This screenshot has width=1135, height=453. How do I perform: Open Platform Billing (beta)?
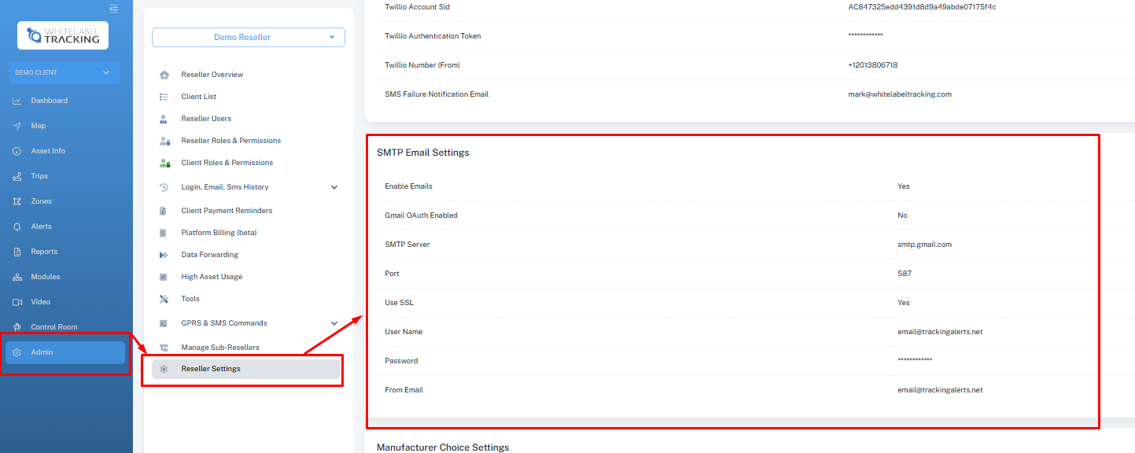tap(219, 233)
